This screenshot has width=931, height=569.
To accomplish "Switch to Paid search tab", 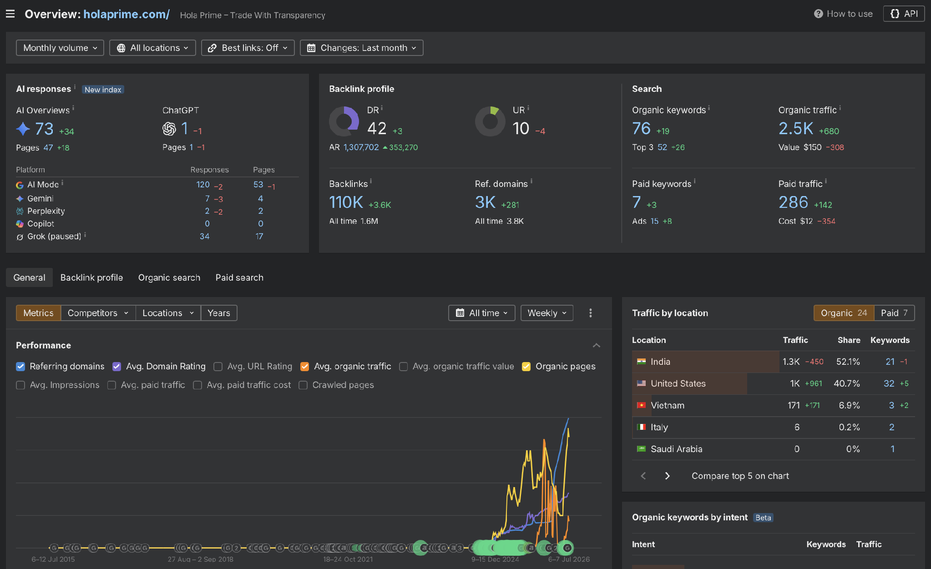I will pos(239,277).
